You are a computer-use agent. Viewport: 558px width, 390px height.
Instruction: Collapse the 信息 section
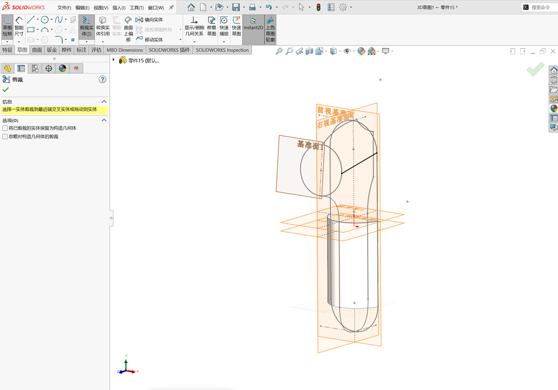104,101
